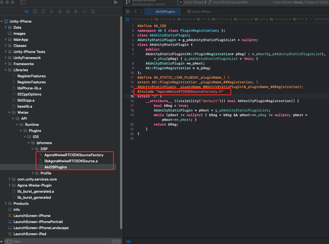Screen dimensions: 329x244
Task: Expand the Classes folder
Action: [6, 46]
